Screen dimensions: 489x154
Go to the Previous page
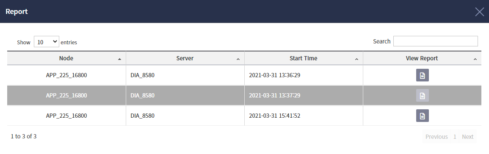pos(437,137)
